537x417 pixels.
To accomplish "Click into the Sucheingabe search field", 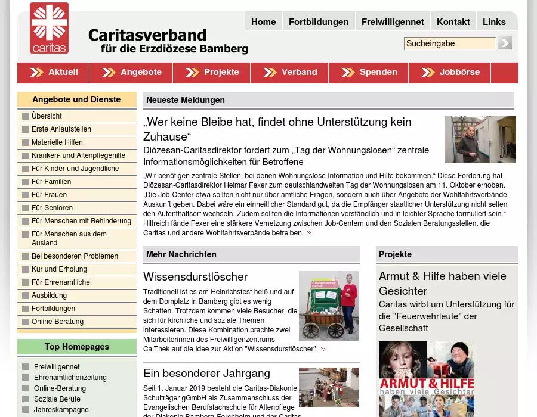I will [449, 43].
